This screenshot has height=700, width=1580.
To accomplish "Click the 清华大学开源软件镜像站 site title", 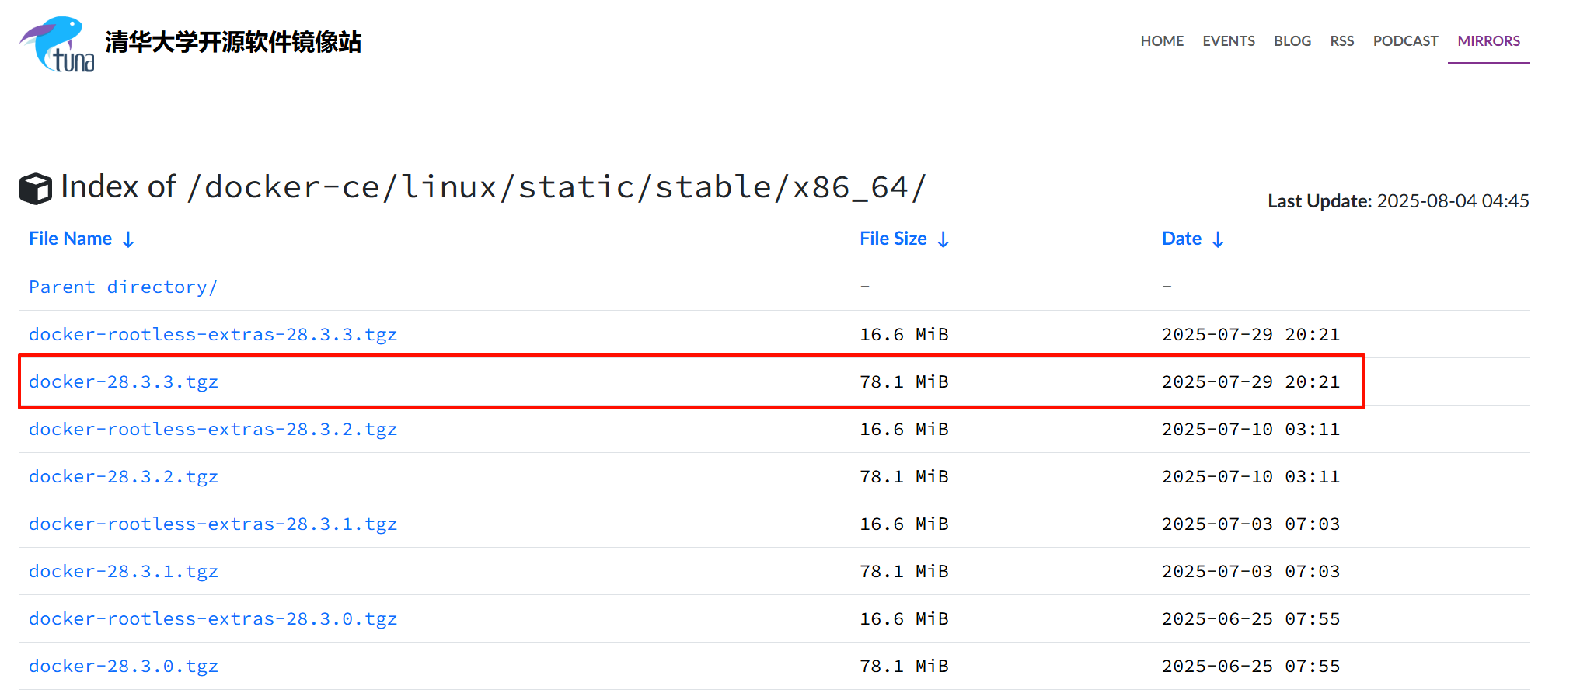I will [x=233, y=42].
